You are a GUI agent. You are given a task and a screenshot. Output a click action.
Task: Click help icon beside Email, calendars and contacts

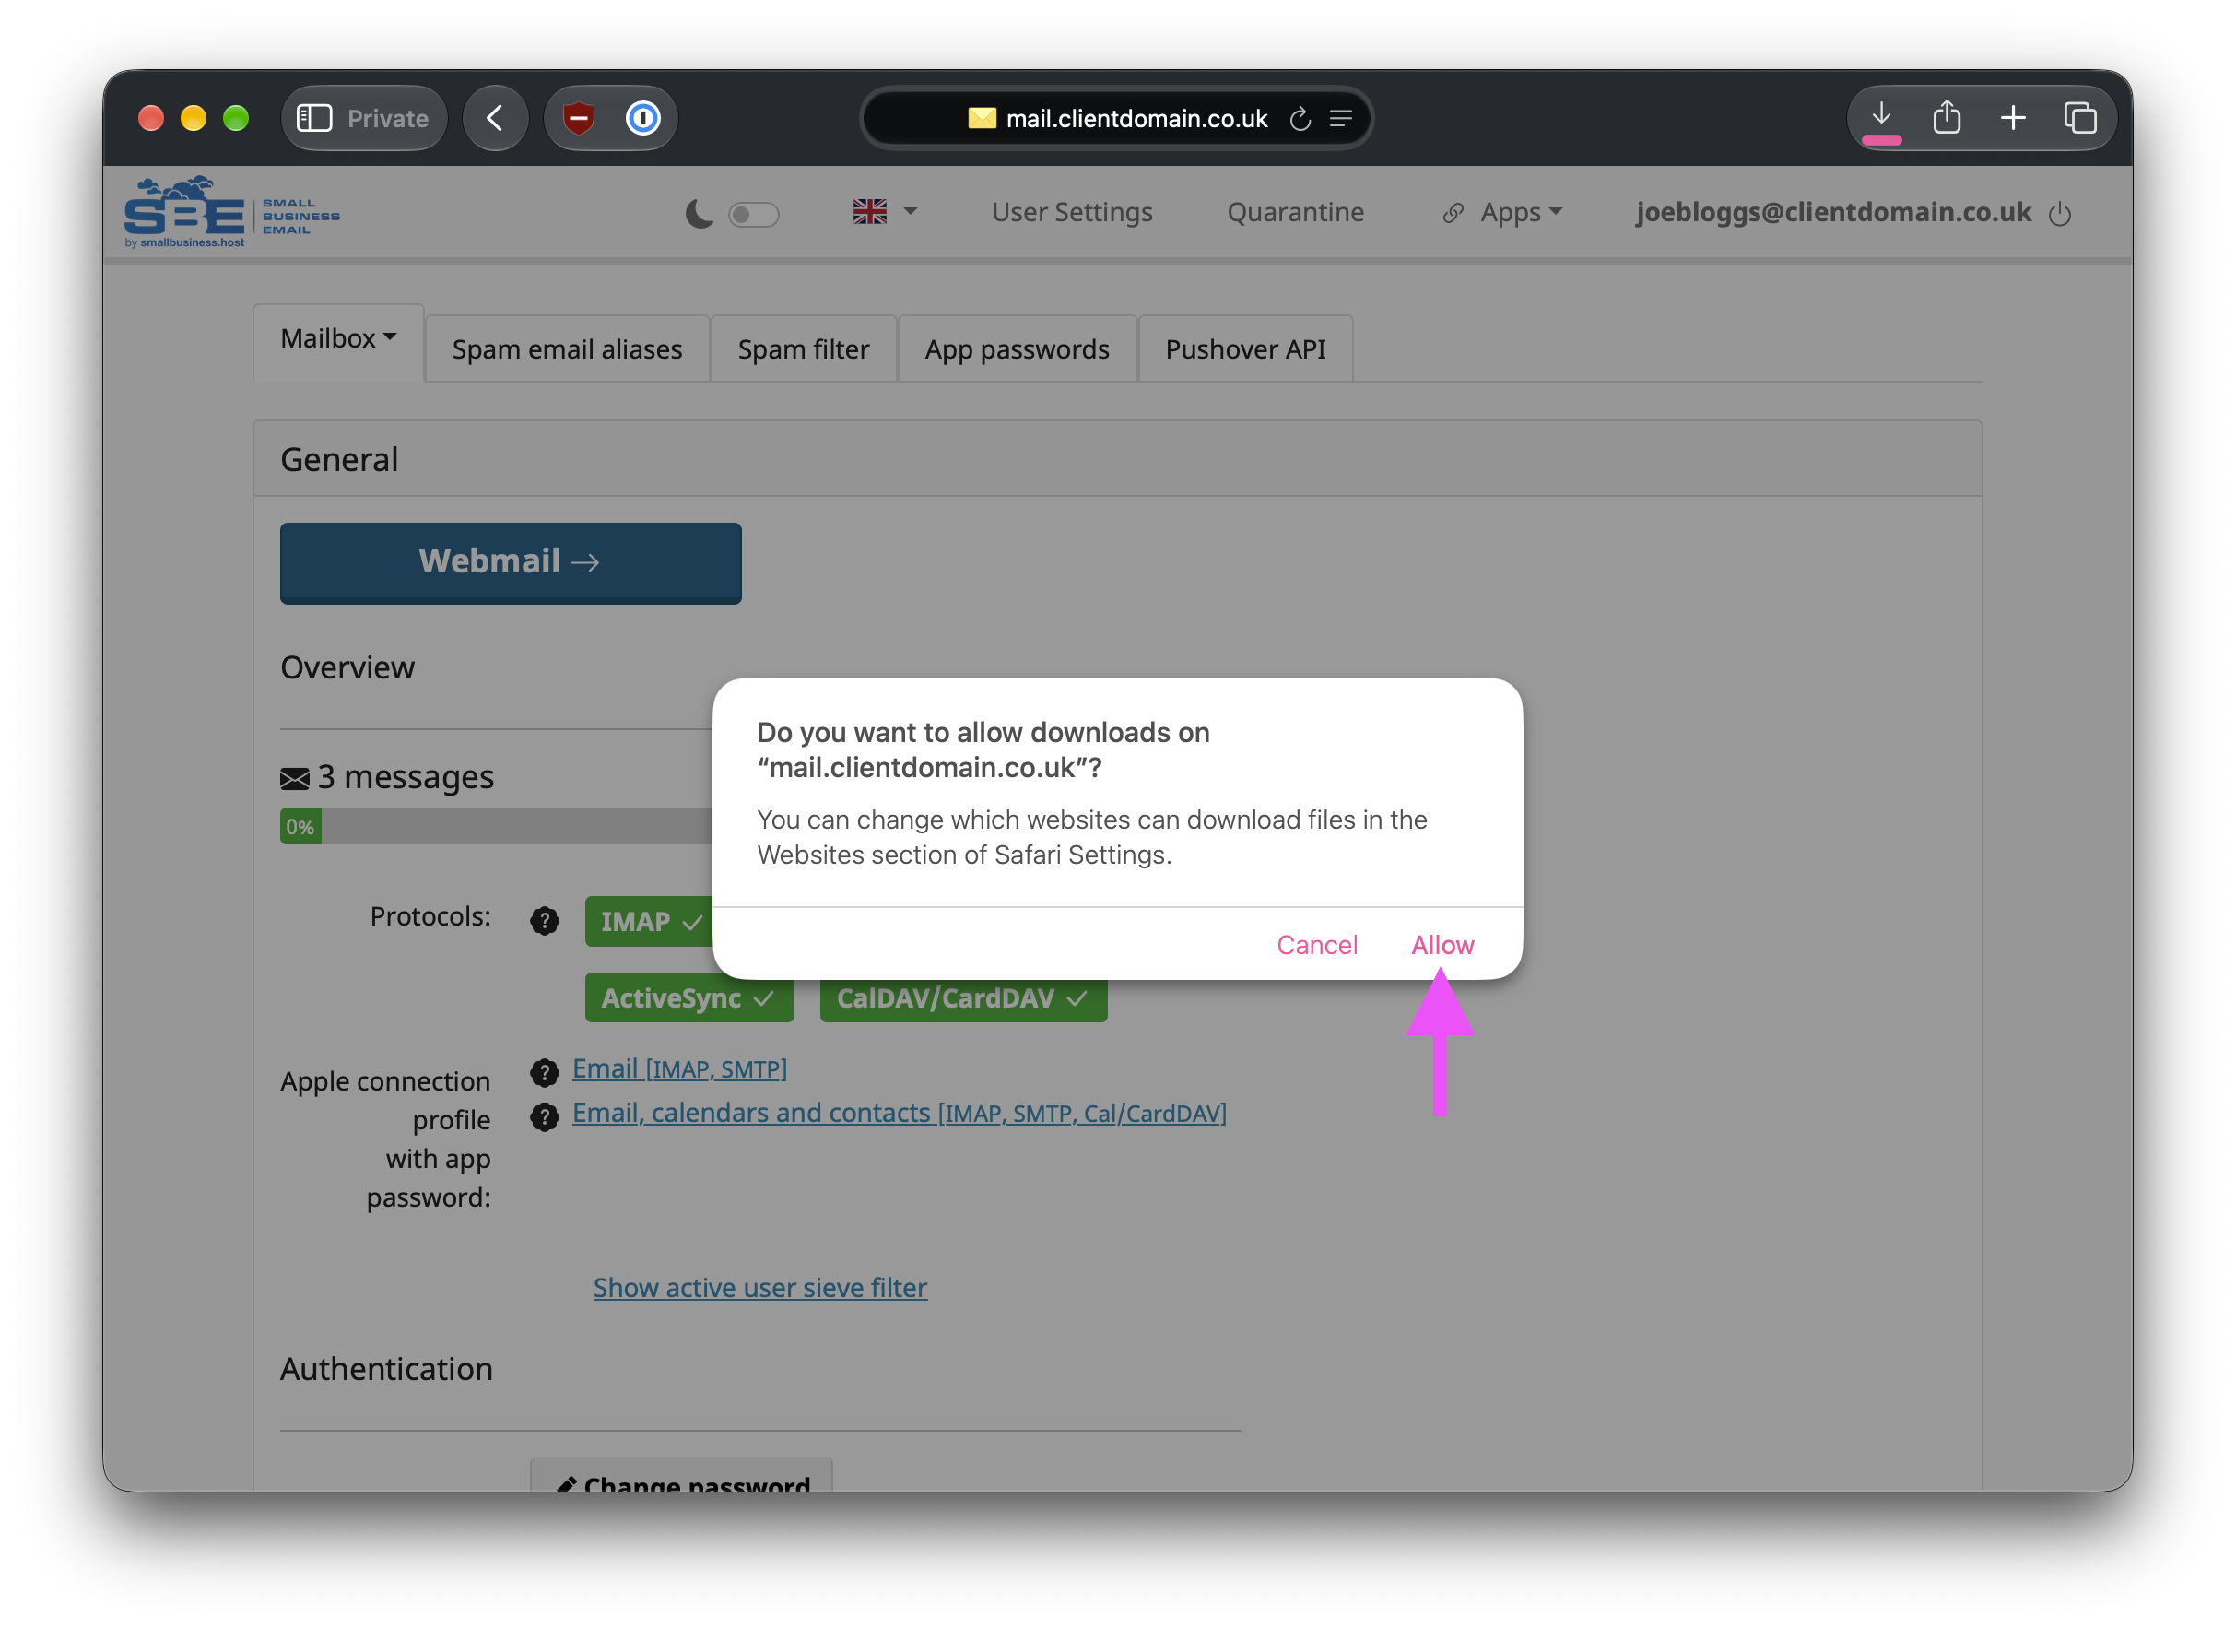coord(544,1116)
